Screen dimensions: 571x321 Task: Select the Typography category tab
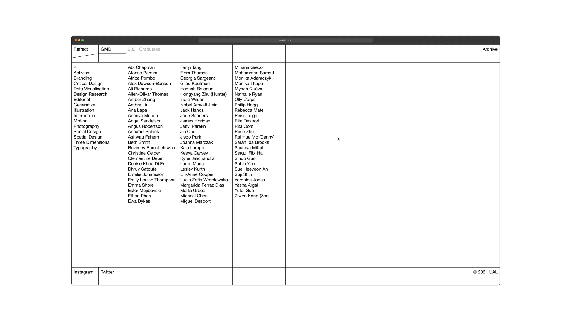pyautogui.click(x=85, y=148)
